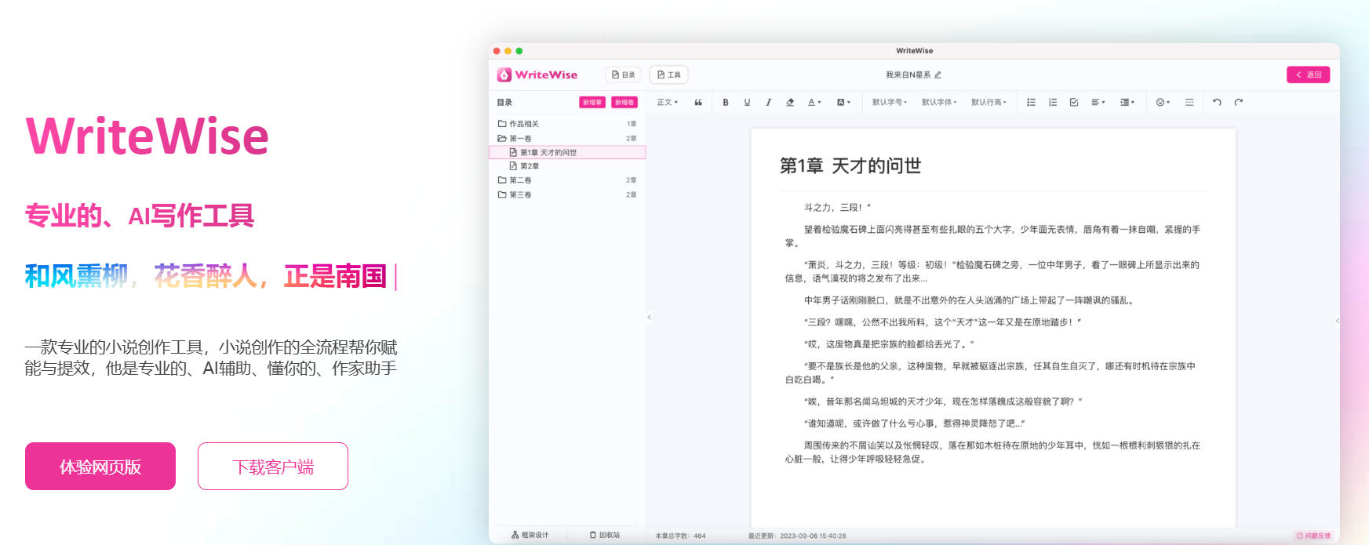This screenshot has height=545, width=1369.
Task: Insert a numbered list
Action: (1053, 103)
